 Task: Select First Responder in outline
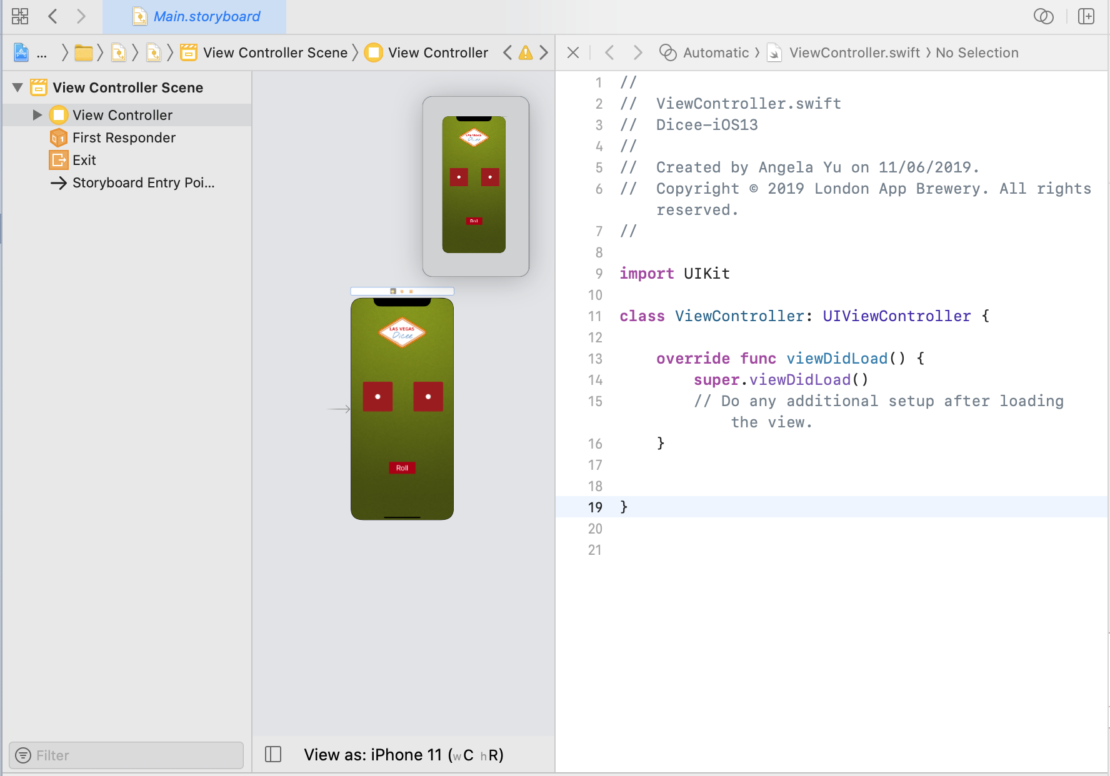coord(124,137)
